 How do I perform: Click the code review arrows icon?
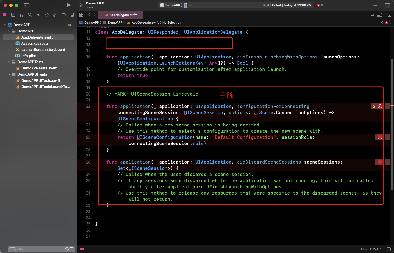point(373,15)
